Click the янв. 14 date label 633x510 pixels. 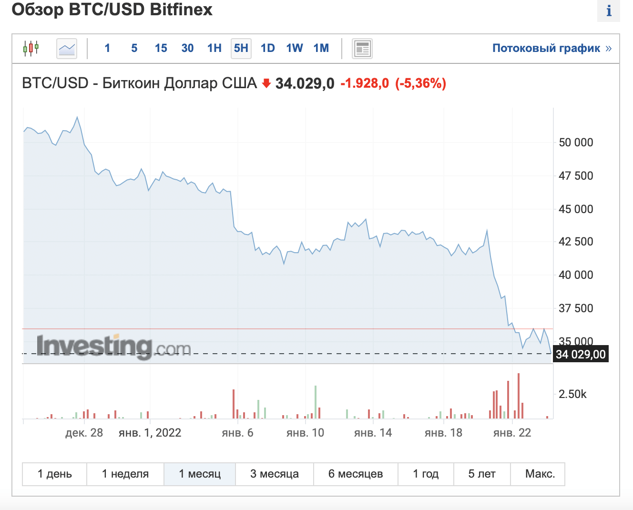(373, 433)
